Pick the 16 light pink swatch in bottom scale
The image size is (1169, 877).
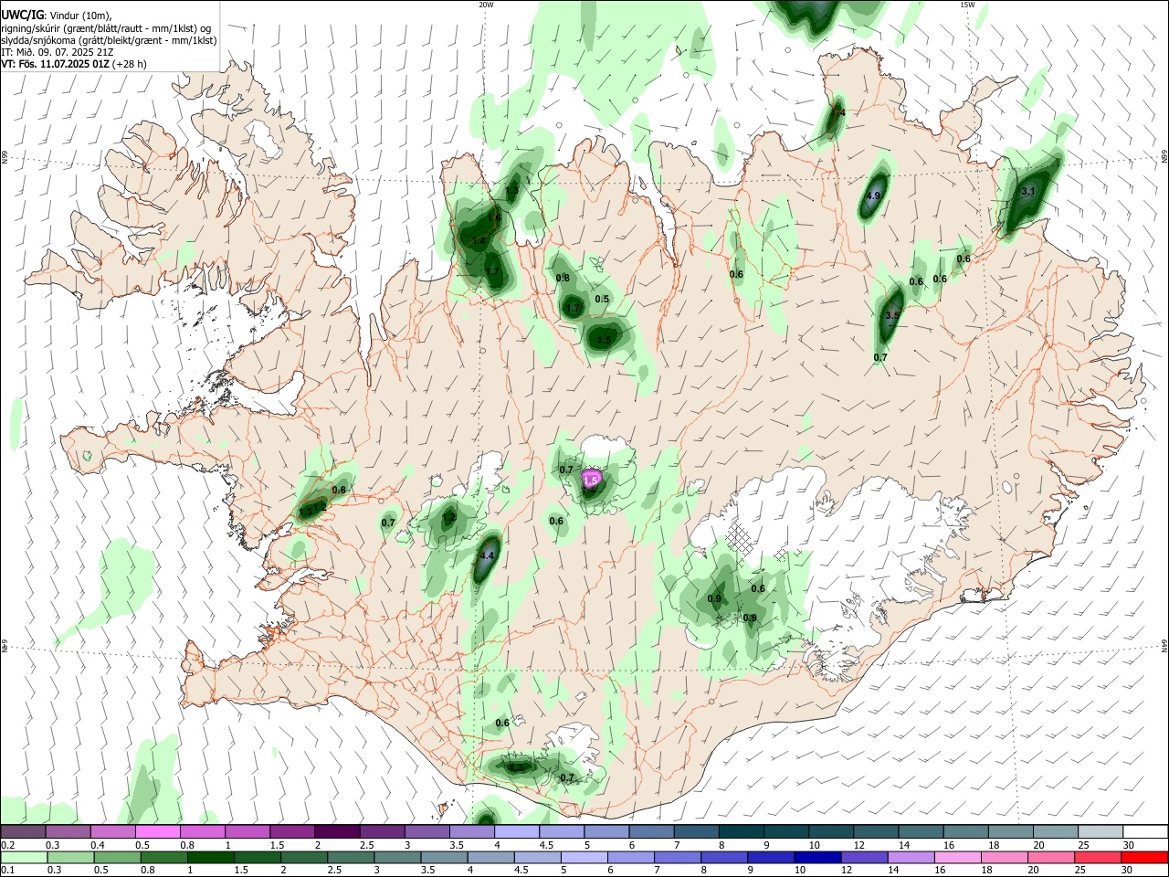click(957, 858)
